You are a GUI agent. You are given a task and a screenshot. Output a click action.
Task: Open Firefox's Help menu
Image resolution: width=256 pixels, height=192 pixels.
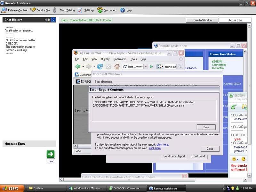coord(143,59)
